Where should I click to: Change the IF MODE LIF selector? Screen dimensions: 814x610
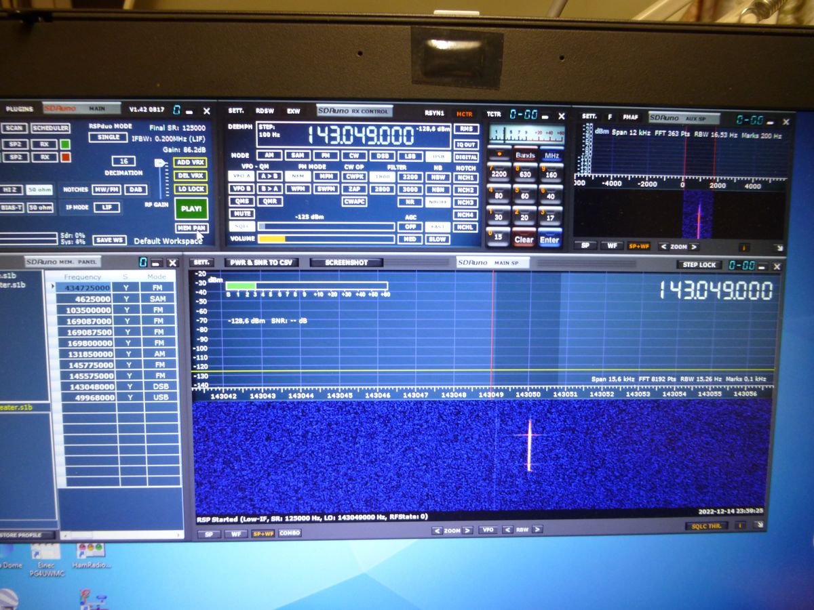(106, 207)
